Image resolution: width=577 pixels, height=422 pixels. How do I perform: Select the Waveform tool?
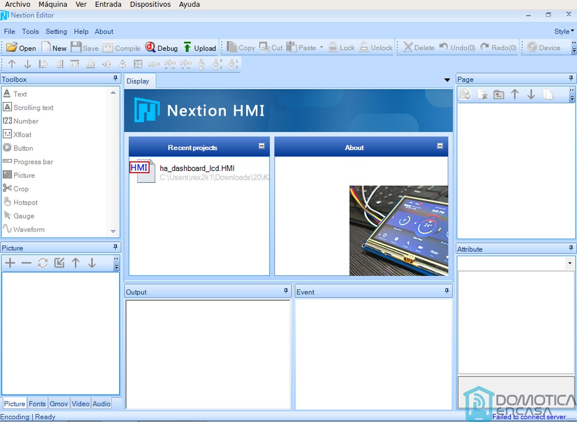28,229
